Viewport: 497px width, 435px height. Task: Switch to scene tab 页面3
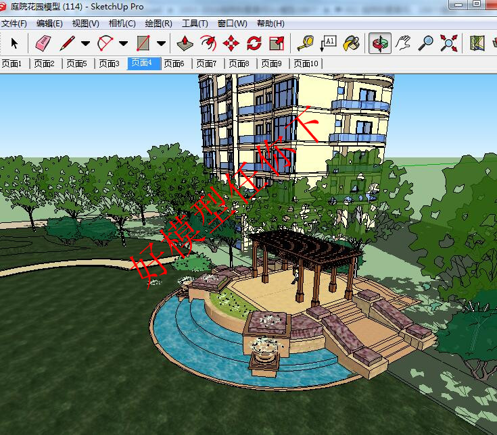[x=110, y=63]
